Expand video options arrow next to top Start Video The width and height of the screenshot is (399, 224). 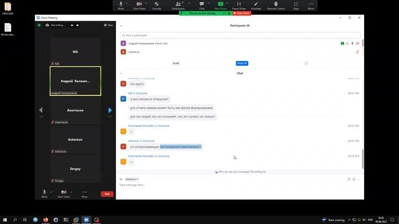[x=146, y=3]
